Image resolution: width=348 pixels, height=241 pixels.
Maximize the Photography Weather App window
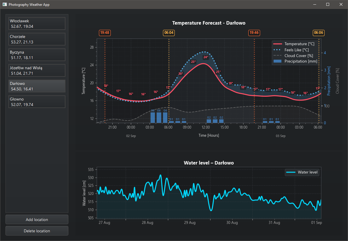(327, 5)
